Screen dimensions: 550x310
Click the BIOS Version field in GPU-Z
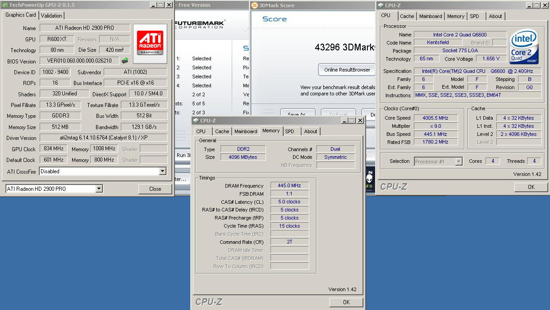tap(79, 61)
